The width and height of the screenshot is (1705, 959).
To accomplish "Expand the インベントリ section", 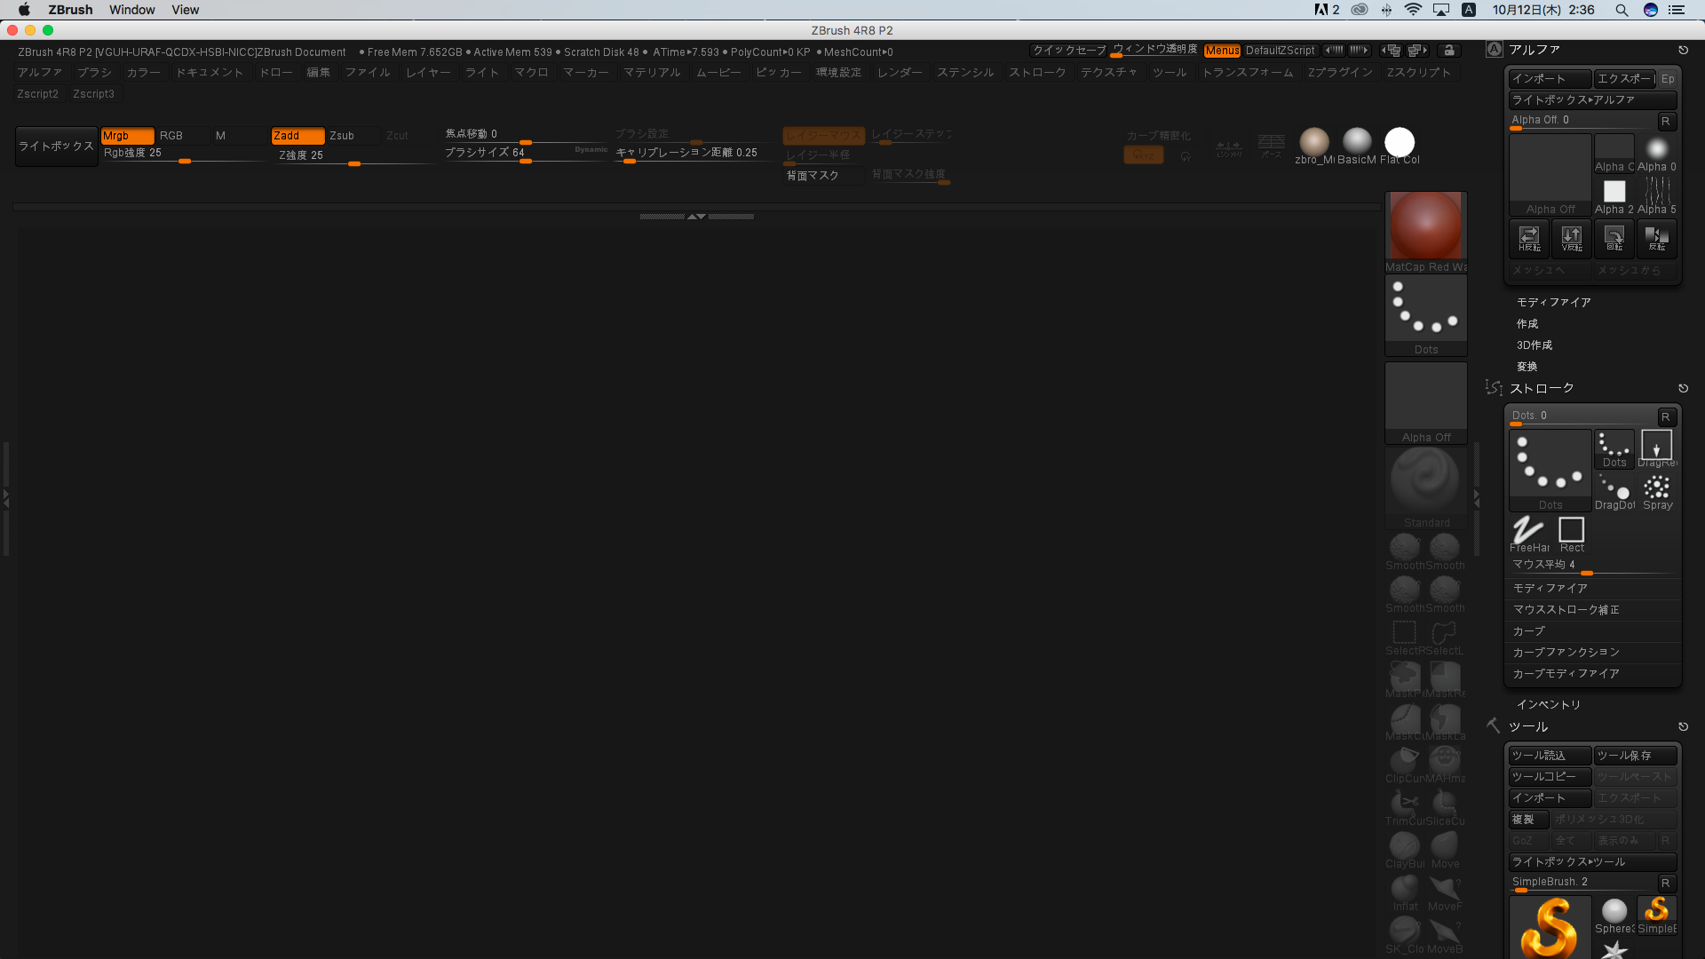I will tap(1549, 705).
